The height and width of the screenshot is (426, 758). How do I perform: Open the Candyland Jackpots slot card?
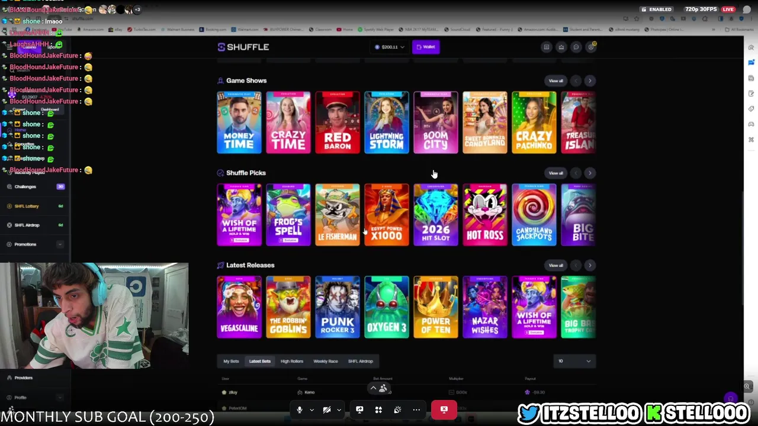click(x=534, y=215)
